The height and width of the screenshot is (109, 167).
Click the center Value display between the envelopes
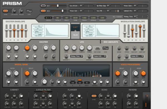click(75, 28)
